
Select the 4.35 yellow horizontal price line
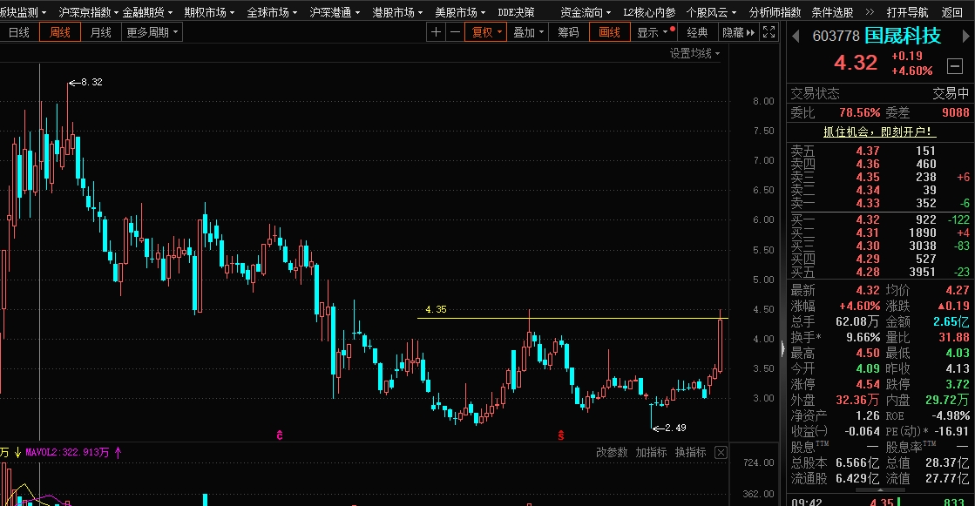tap(572, 318)
